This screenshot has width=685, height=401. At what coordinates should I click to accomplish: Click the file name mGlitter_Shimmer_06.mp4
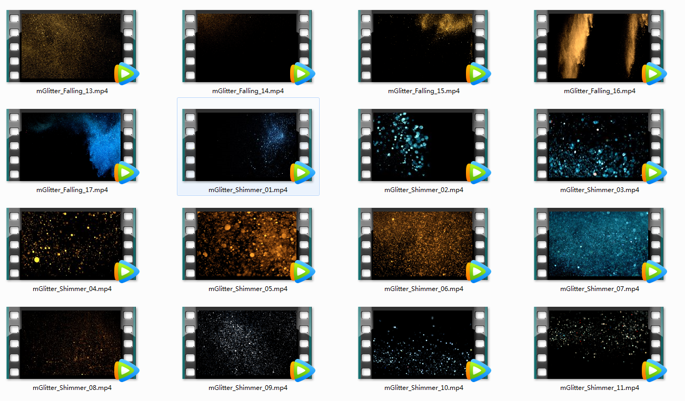click(424, 289)
